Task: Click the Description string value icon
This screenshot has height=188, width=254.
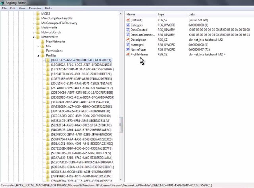Action: point(128,40)
